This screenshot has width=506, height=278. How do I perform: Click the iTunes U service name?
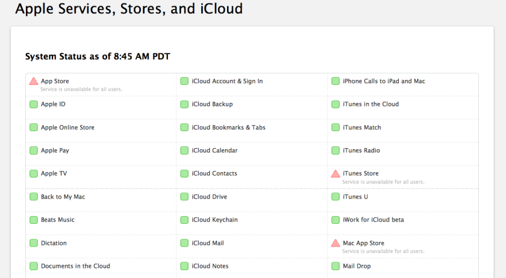(x=355, y=197)
